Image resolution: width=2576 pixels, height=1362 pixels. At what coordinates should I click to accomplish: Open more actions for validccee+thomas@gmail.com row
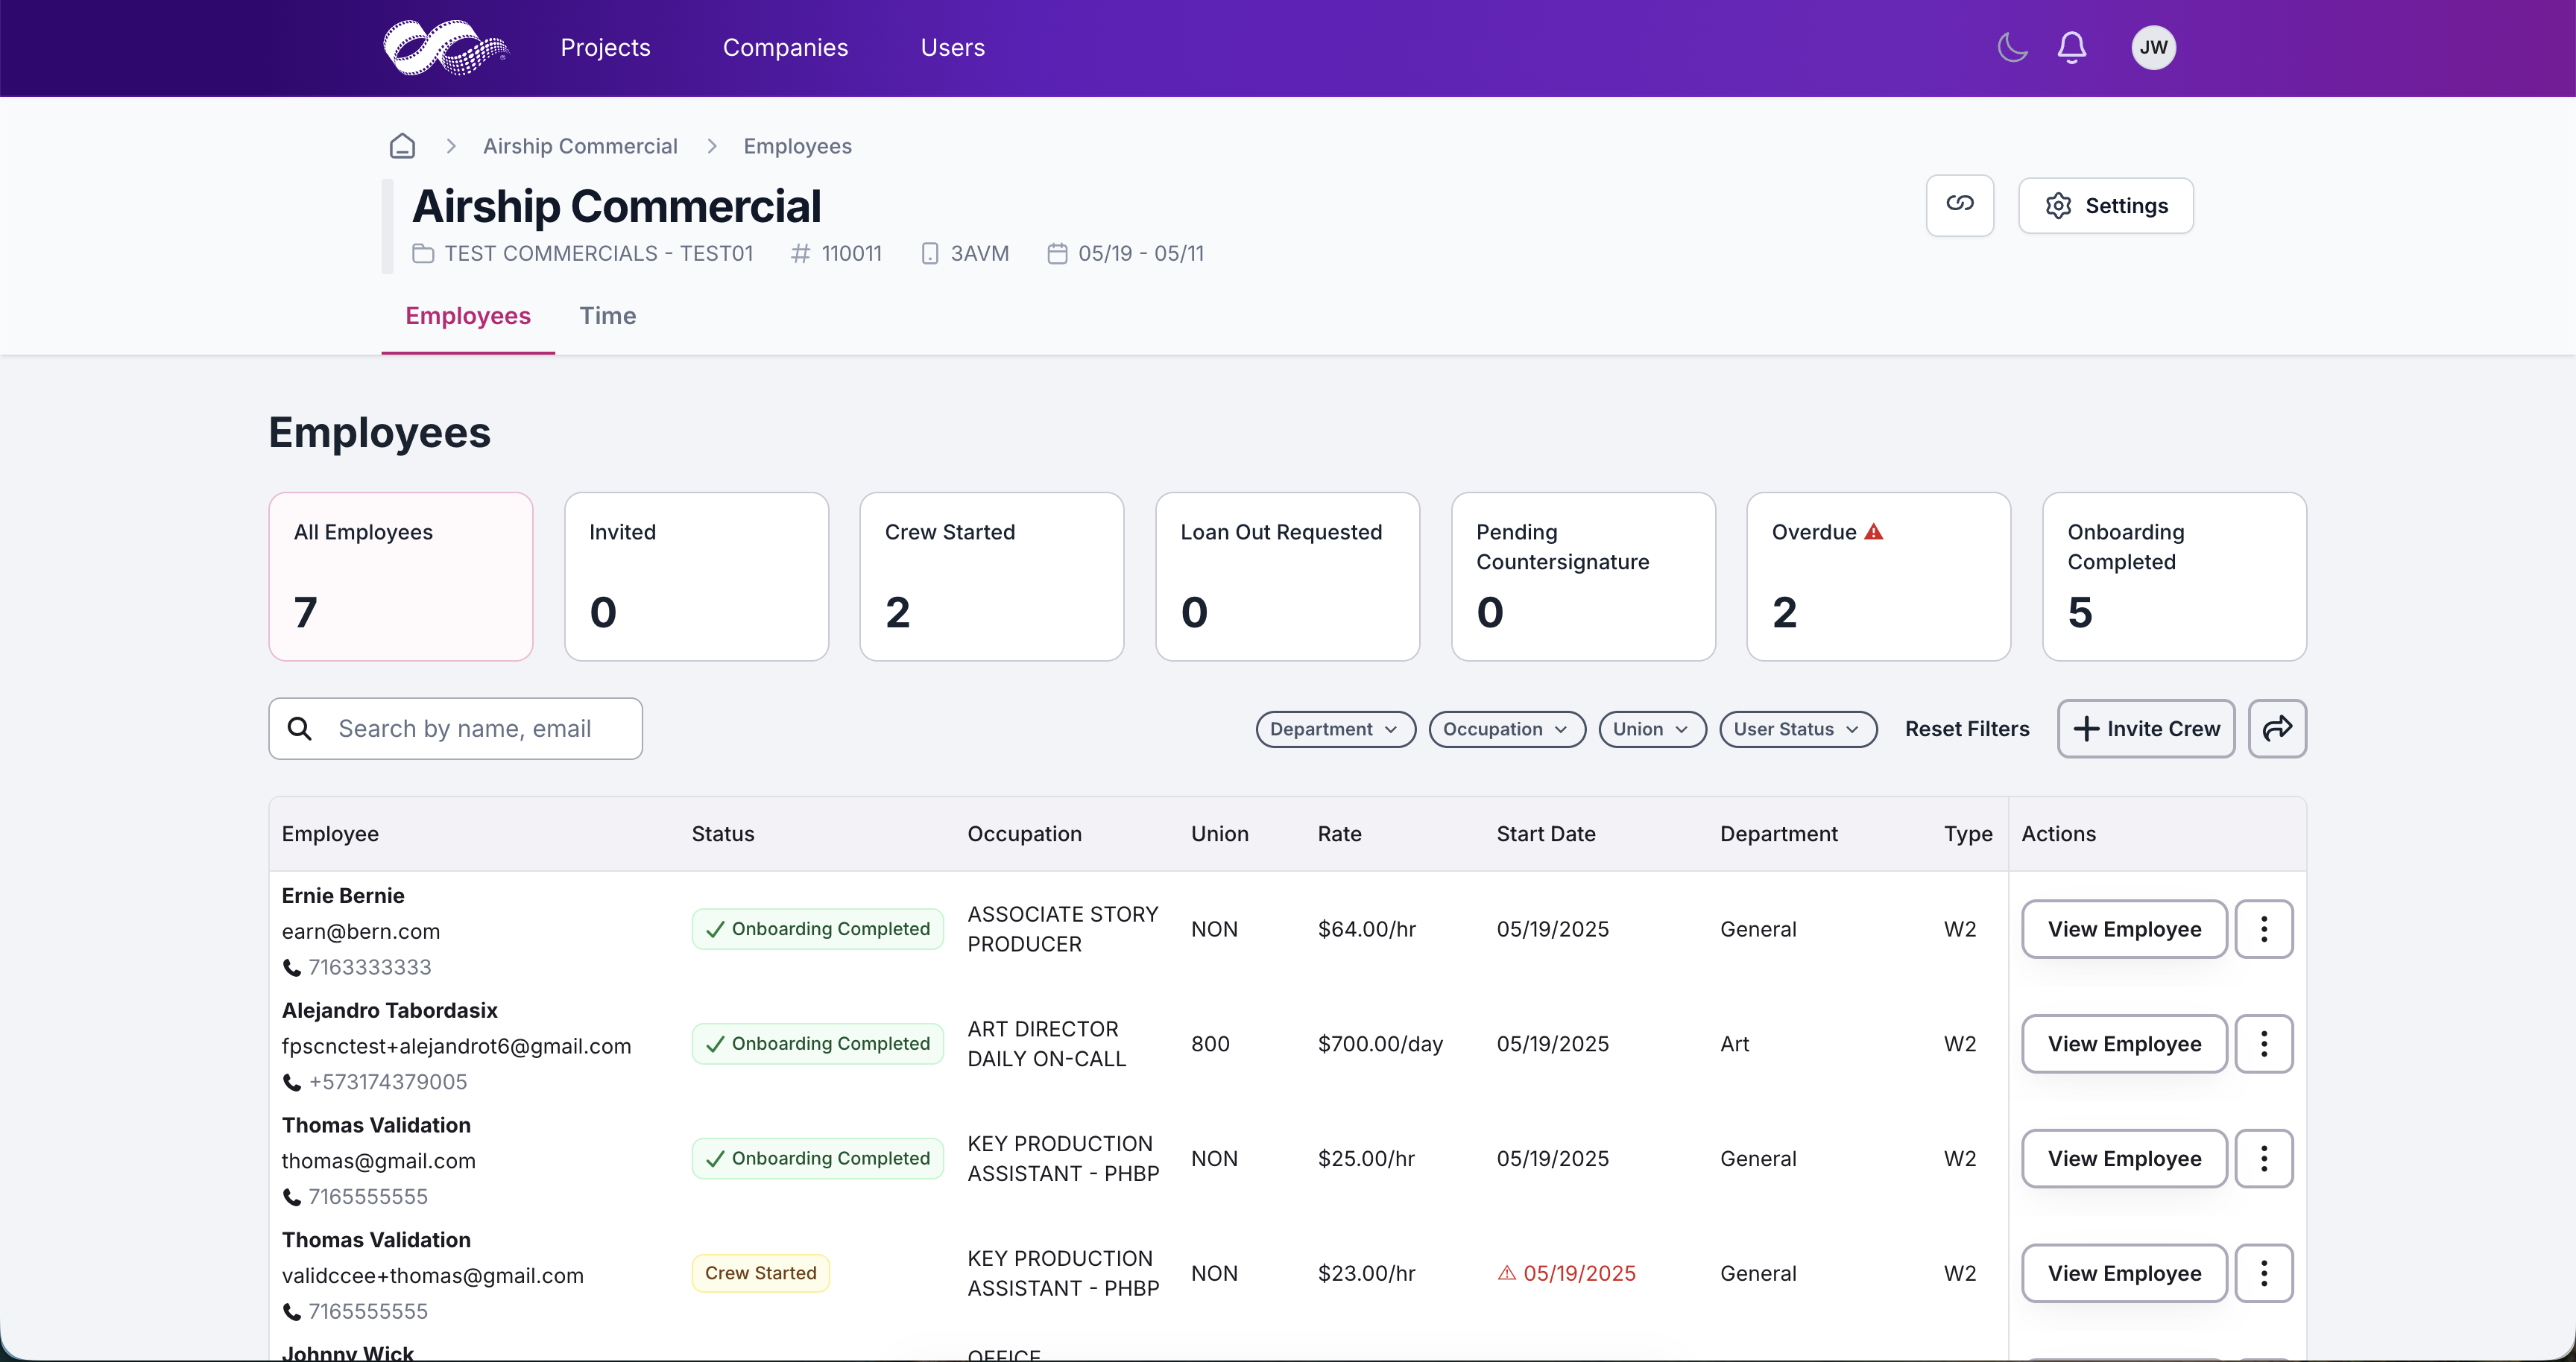point(2264,1274)
